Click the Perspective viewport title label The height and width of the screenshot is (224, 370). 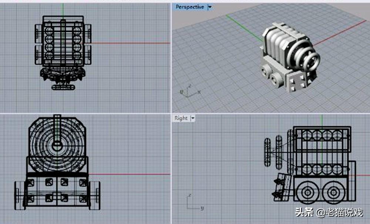coord(190,7)
